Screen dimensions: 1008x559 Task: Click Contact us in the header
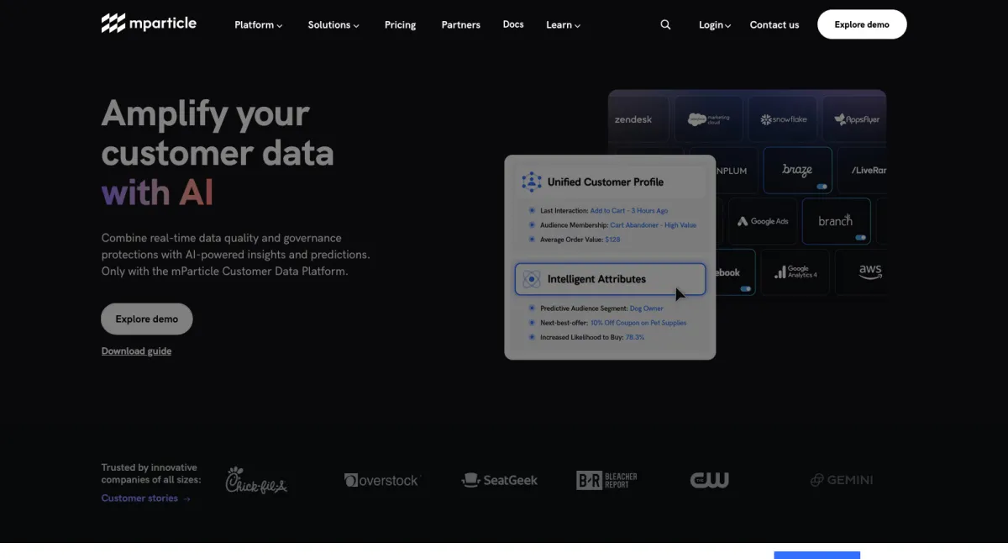coord(774,25)
